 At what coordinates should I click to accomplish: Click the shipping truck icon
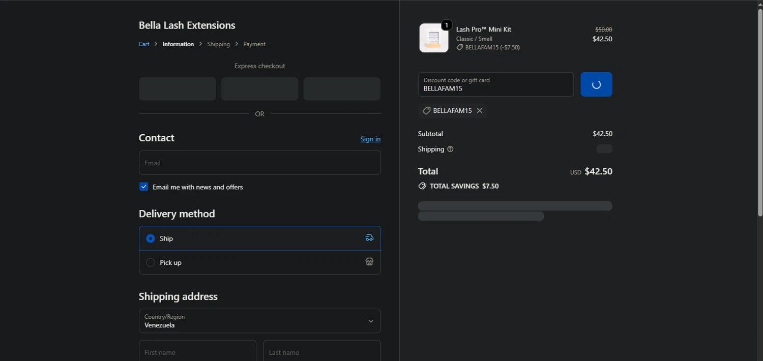370,238
